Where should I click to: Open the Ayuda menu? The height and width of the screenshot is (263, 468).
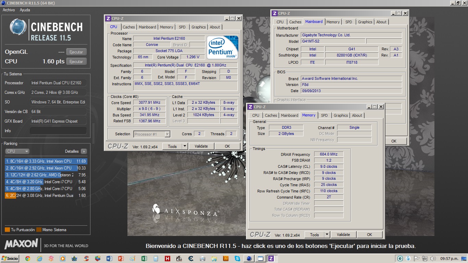point(25,10)
